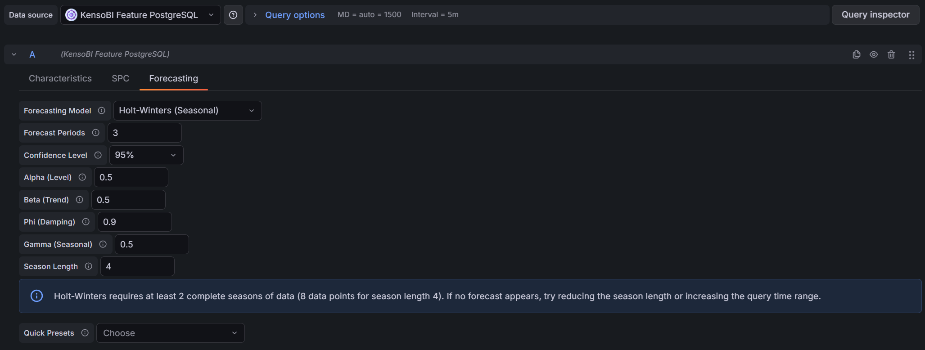Switch to the SPC tab

click(121, 79)
